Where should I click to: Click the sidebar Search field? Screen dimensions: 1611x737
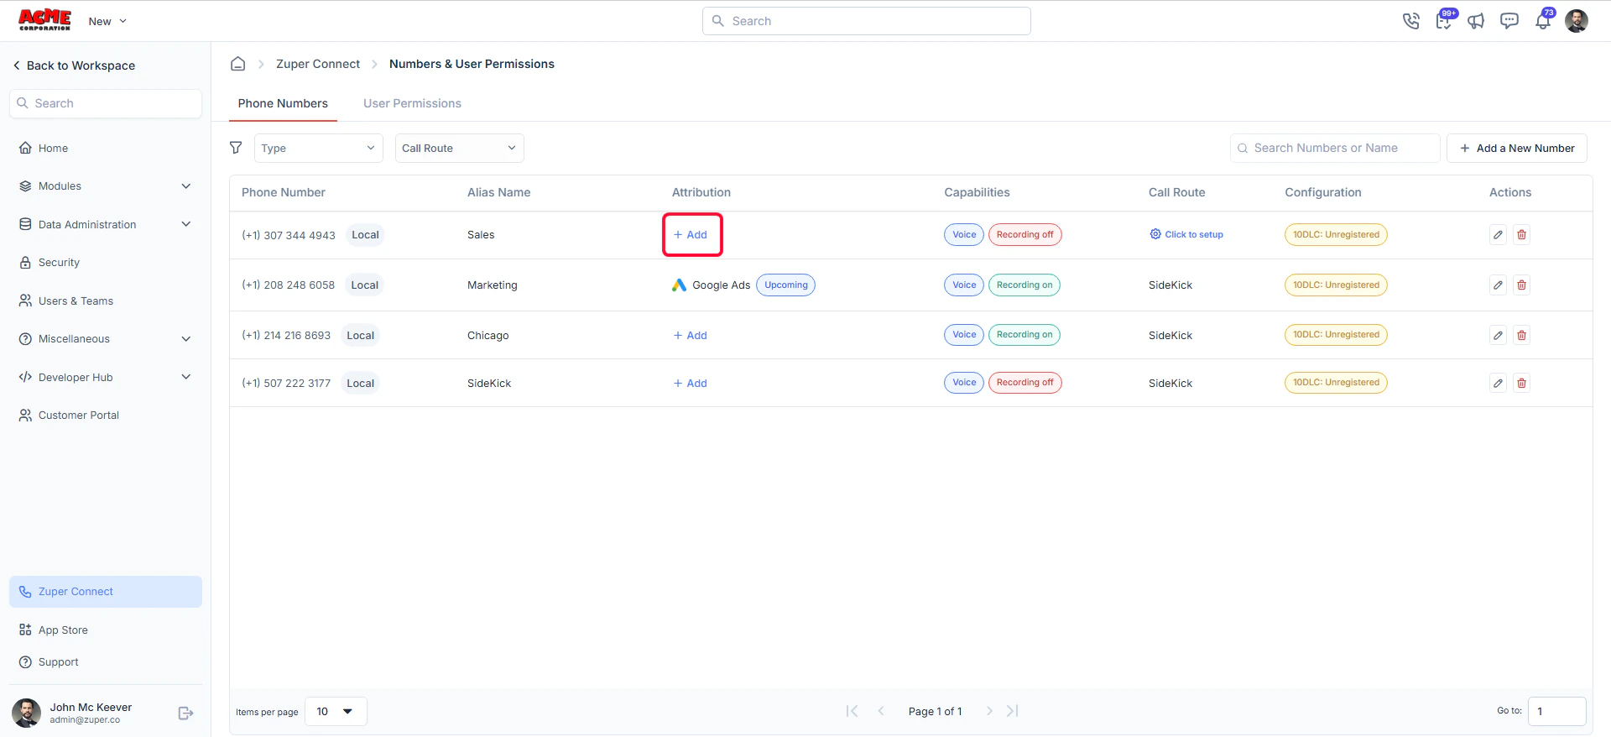coord(106,103)
